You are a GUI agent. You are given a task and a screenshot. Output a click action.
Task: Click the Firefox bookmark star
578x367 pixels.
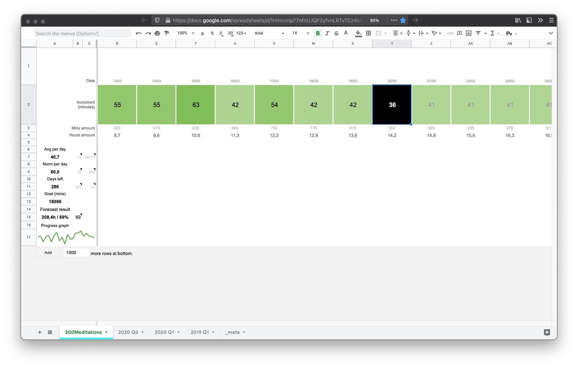403,20
